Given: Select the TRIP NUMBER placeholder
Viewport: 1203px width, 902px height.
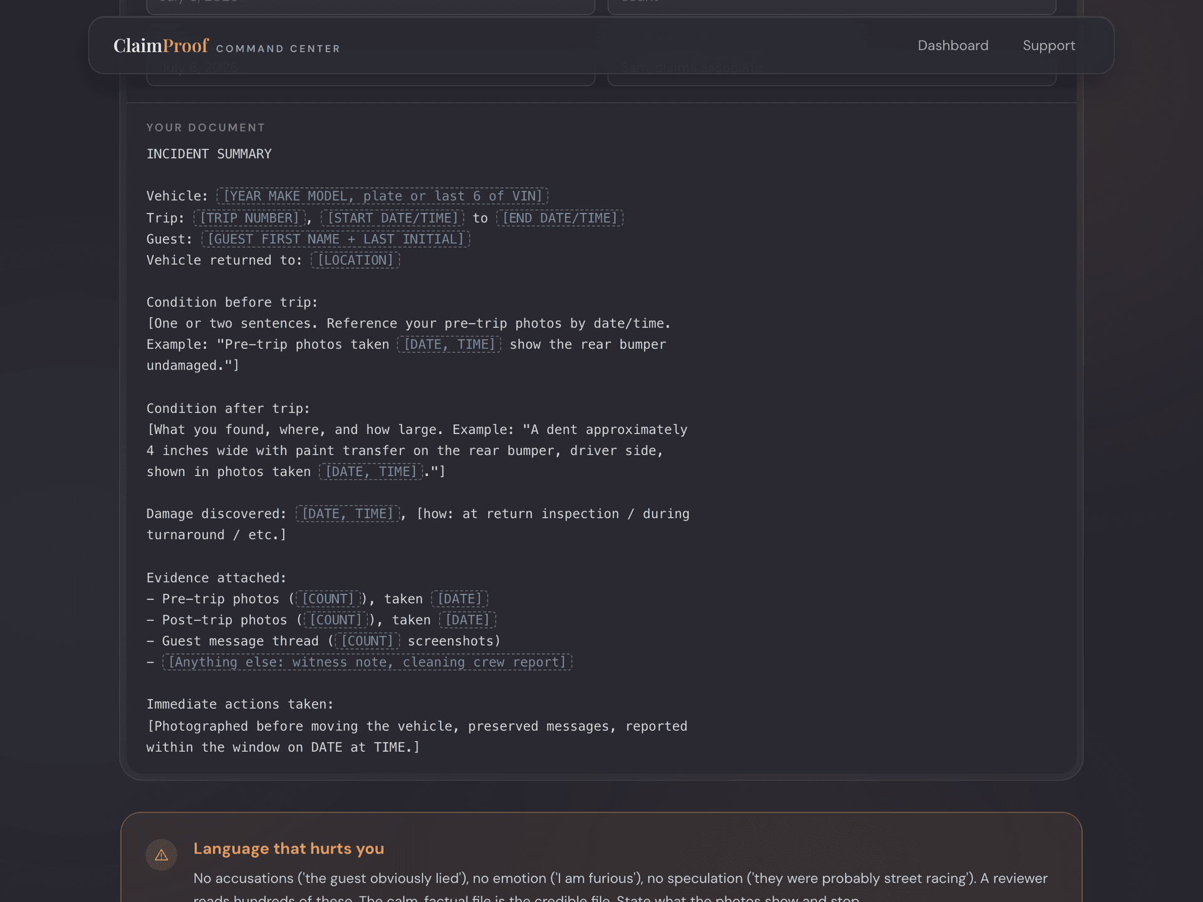Looking at the screenshot, I should [249, 218].
